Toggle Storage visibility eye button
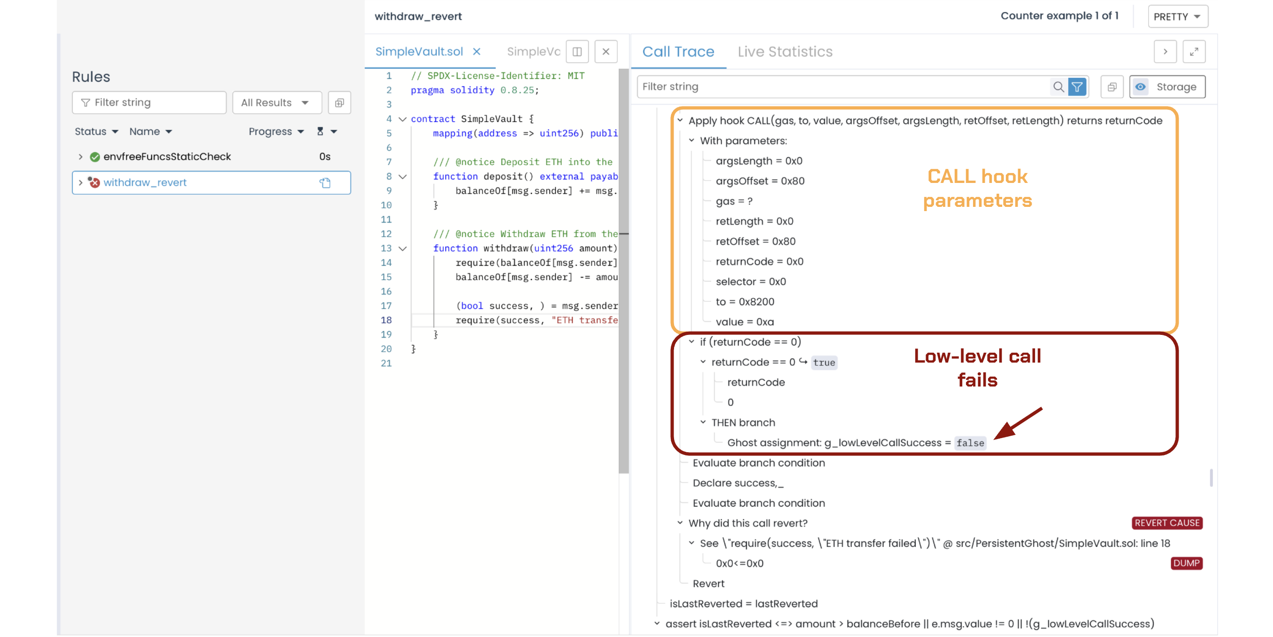1273x637 pixels. pos(1140,87)
